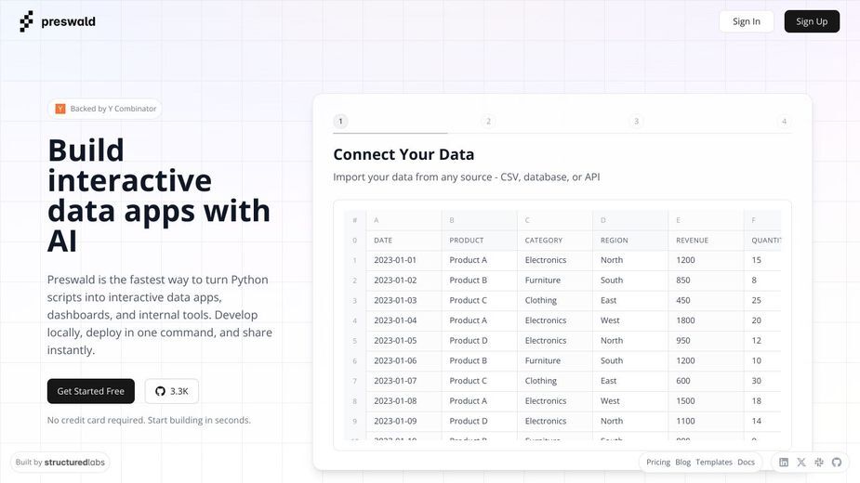Open the GitHub icon in footer

click(x=837, y=463)
